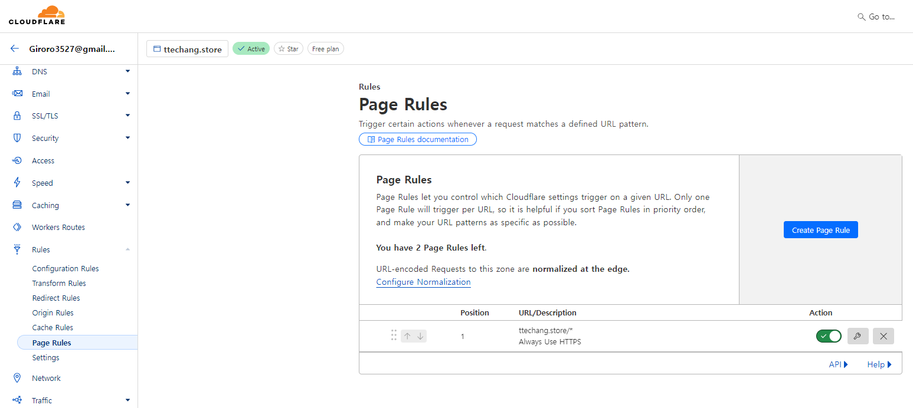Click the Cloudflare logo

coord(37,15)
